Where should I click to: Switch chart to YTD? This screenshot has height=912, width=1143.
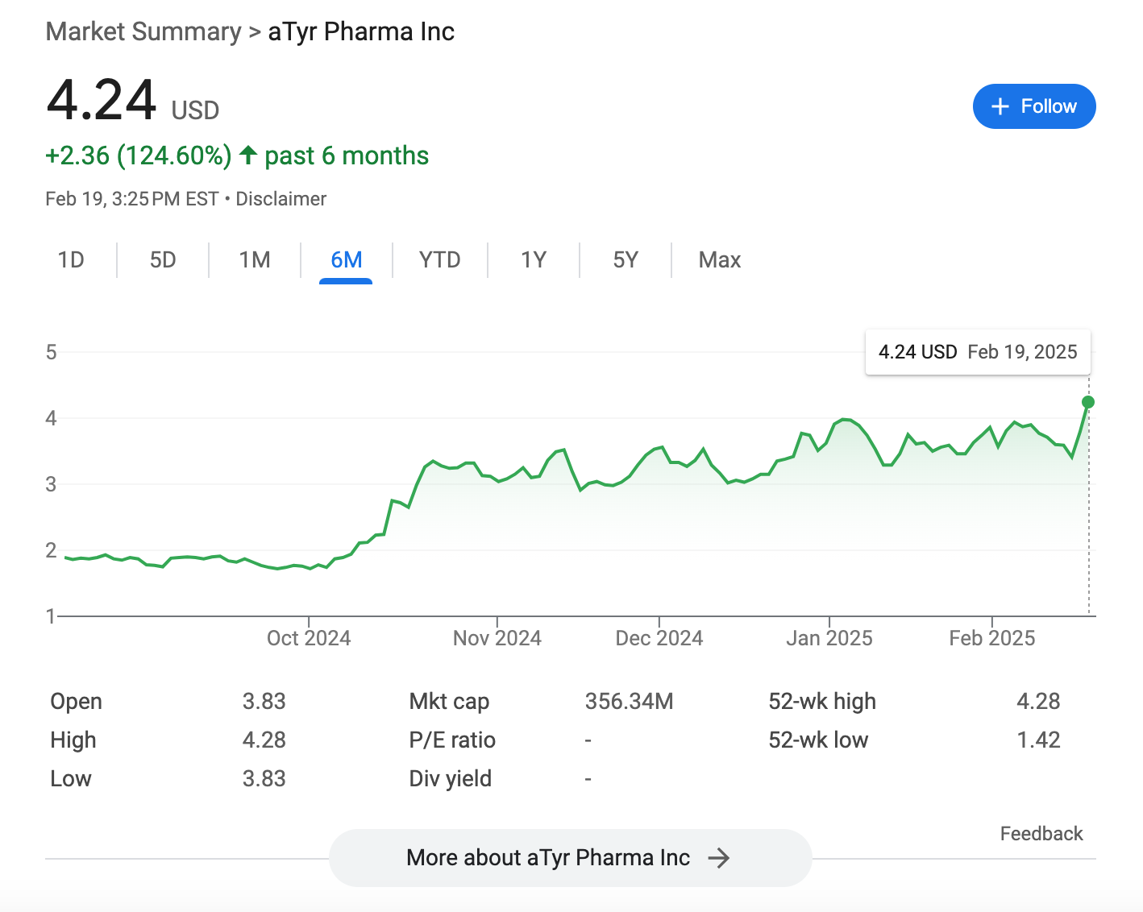[x=439, y=259]
